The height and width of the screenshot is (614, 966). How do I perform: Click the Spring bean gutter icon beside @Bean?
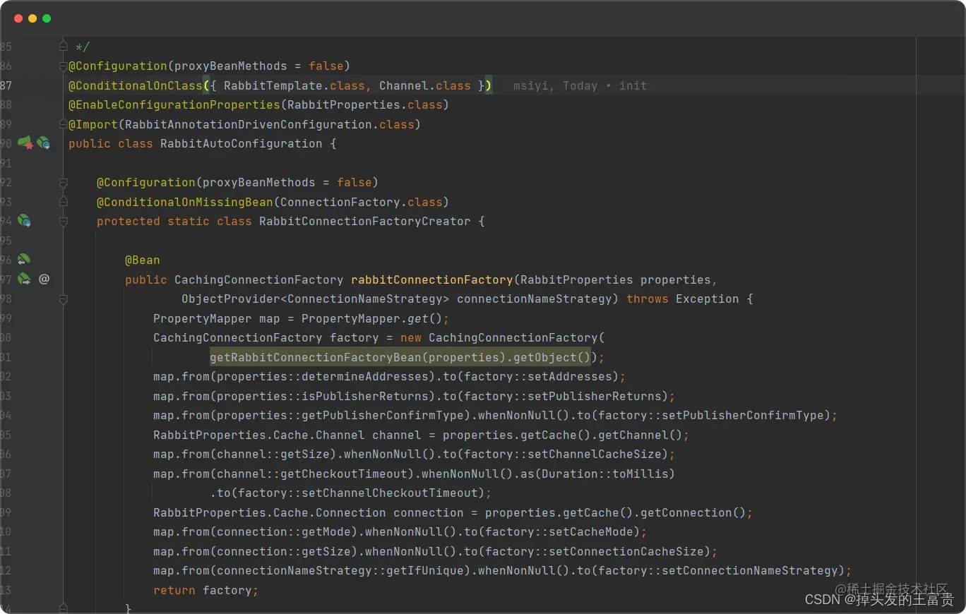click(x=24, y=260)
